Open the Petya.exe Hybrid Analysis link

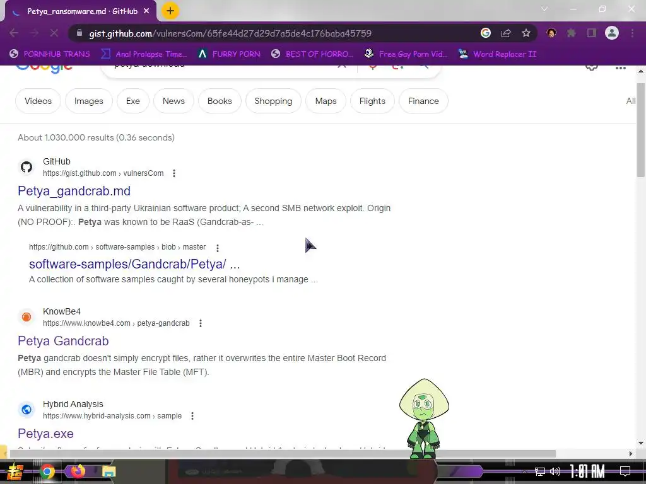pos(45,434)
